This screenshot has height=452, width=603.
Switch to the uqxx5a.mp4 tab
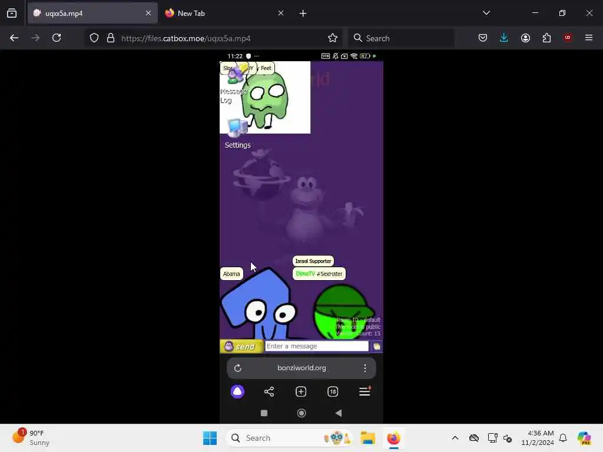click(92, 14)
